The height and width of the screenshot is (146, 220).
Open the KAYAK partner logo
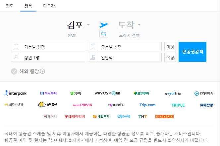tap(164, 117)
